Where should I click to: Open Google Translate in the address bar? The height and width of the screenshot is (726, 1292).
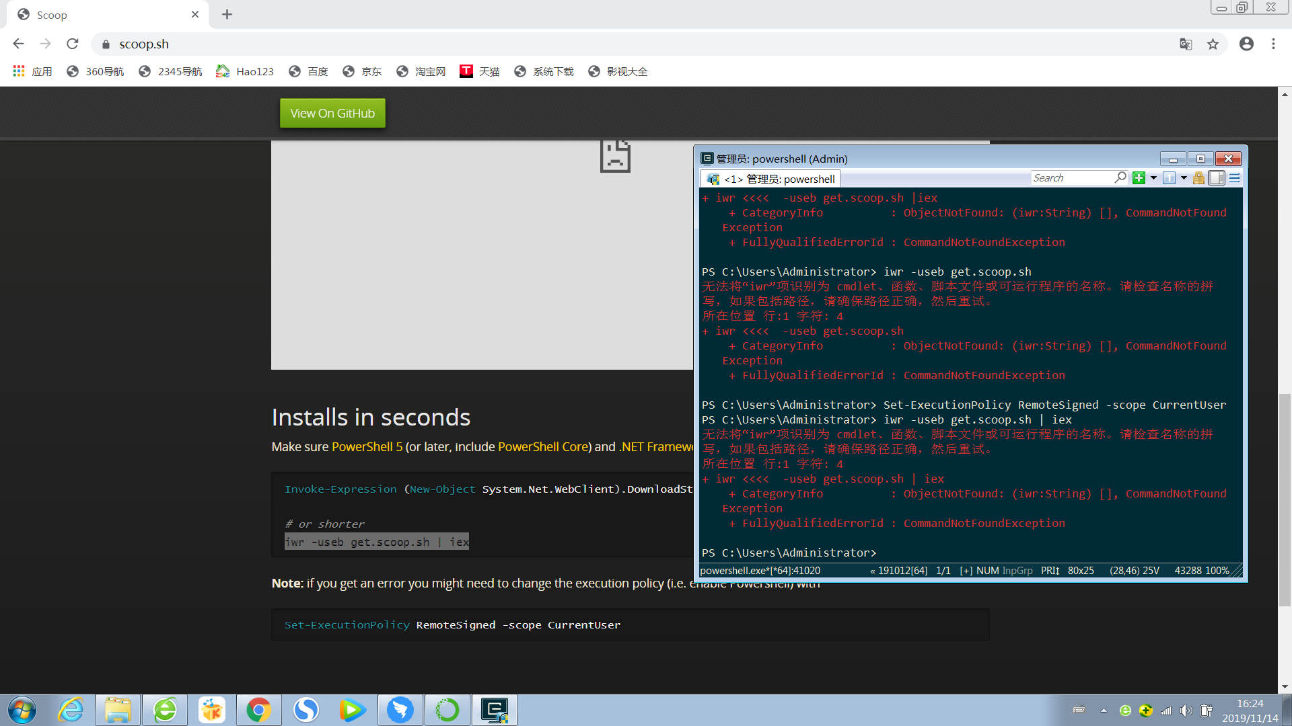click(1186, 44)
